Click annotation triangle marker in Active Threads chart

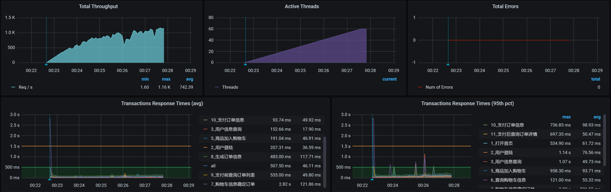pos(245,64)
